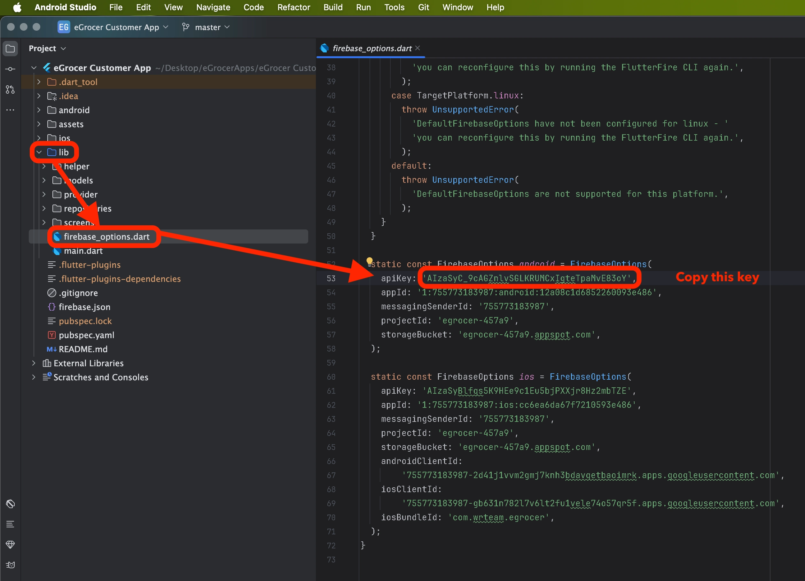Click the android appId string on line 54
The height and width of the screenshot is (581, 805).
click(x=537, y=292)
